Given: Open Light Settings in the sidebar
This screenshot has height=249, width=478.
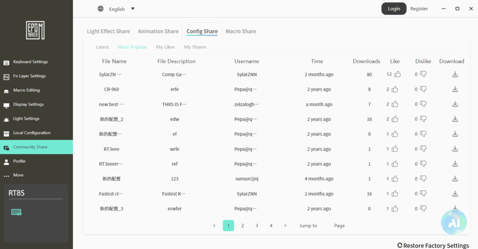Looking at the screenshot, I should (x=26, y=119).
